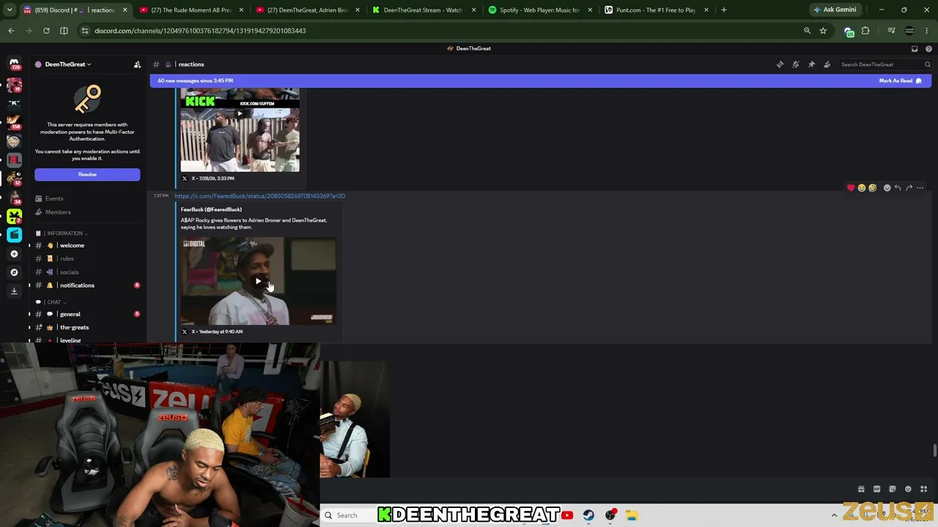Open the general channel
Viewport: 938px width, 527px height.
point(70,315)
